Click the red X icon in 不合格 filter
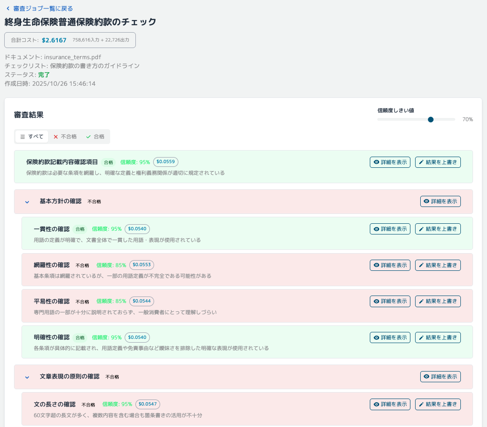487x427 pixels. (x=56, y=137)
